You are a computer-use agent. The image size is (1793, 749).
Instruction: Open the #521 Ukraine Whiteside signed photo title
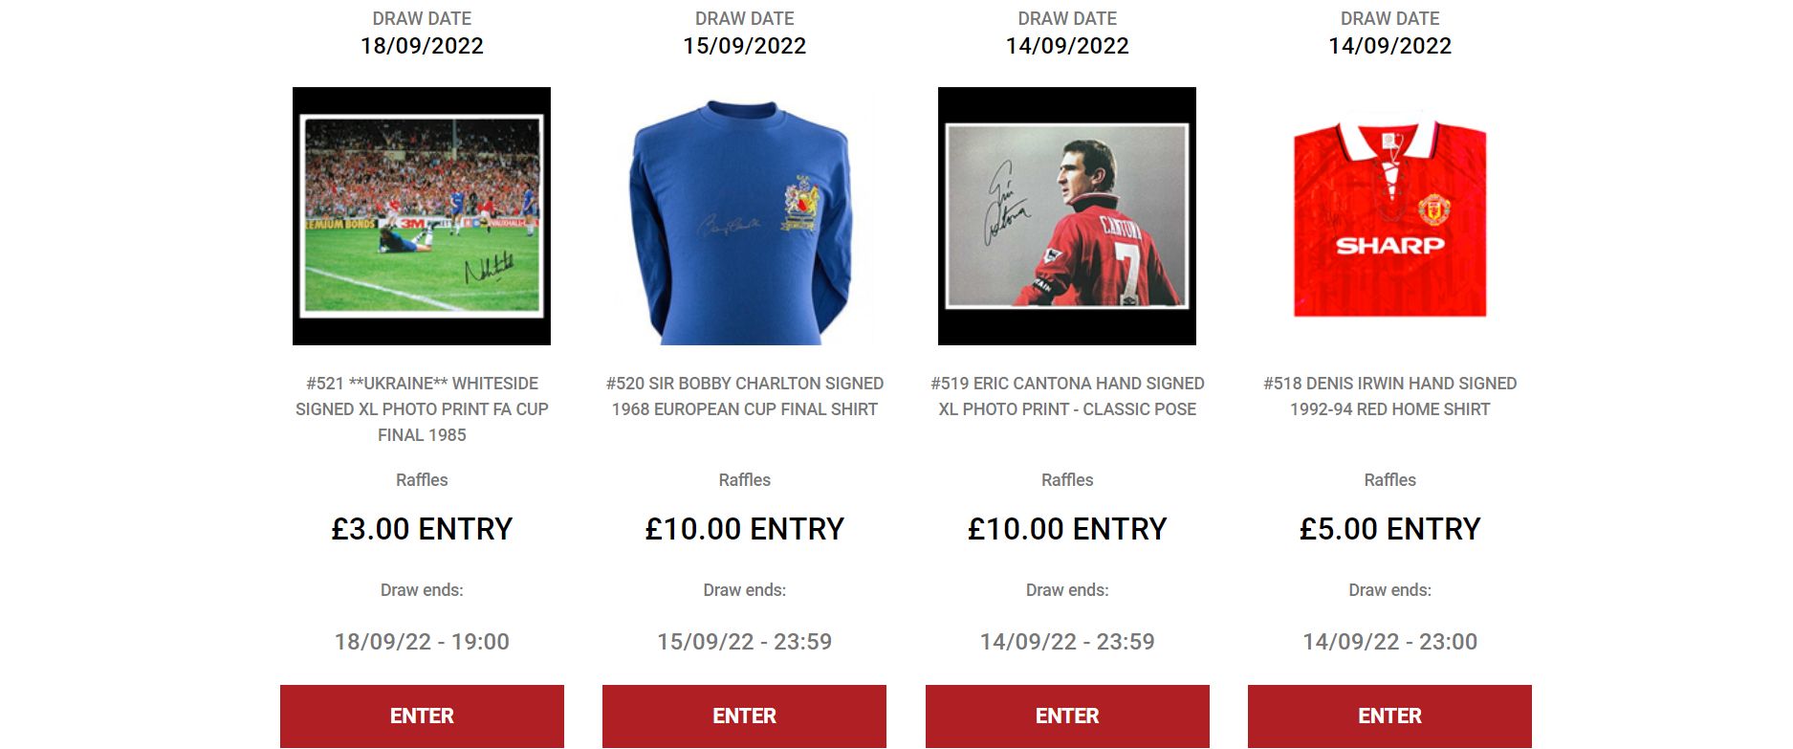tap(422, 409)
